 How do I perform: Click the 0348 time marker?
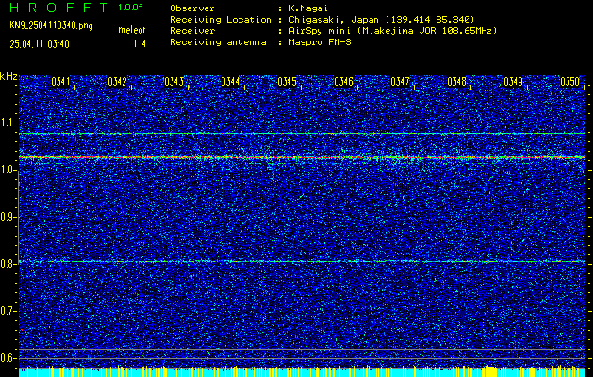pyautogui.click(x=457, y=82)
